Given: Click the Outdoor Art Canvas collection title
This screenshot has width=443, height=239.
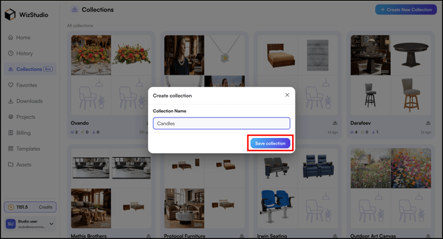Looking at the screenshot, I should pyautogui.click(x=373, y=236).
